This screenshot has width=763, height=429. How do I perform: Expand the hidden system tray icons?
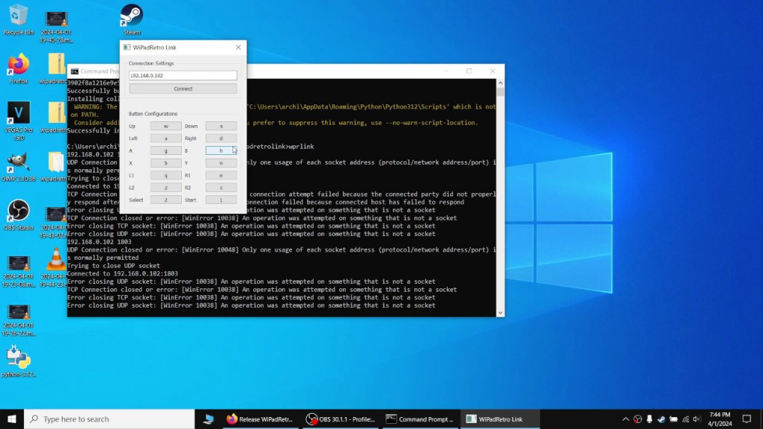625,419
